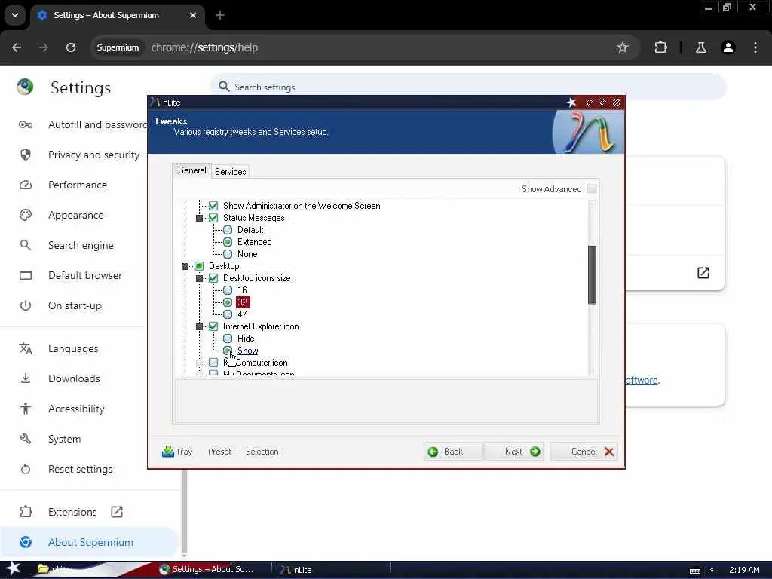Click the Accessibility person icon

pyautogui.click(x=26, y=409)
